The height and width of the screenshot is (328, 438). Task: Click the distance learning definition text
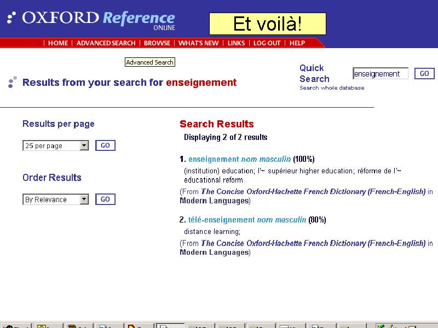pos(212,231)
